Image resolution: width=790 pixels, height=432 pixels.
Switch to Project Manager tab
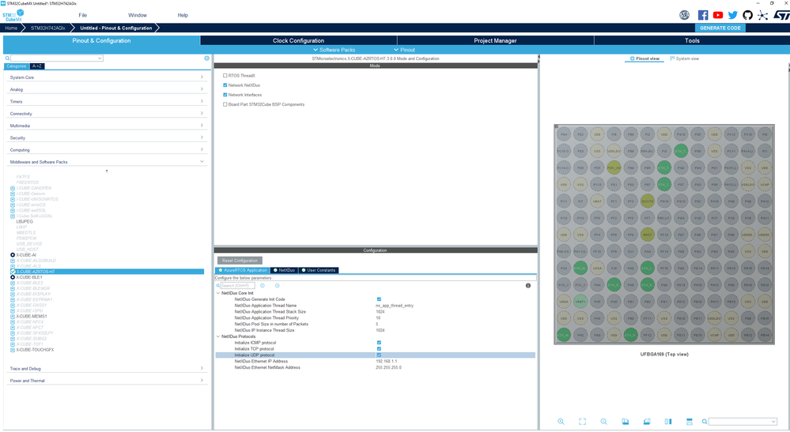[495, 40]
